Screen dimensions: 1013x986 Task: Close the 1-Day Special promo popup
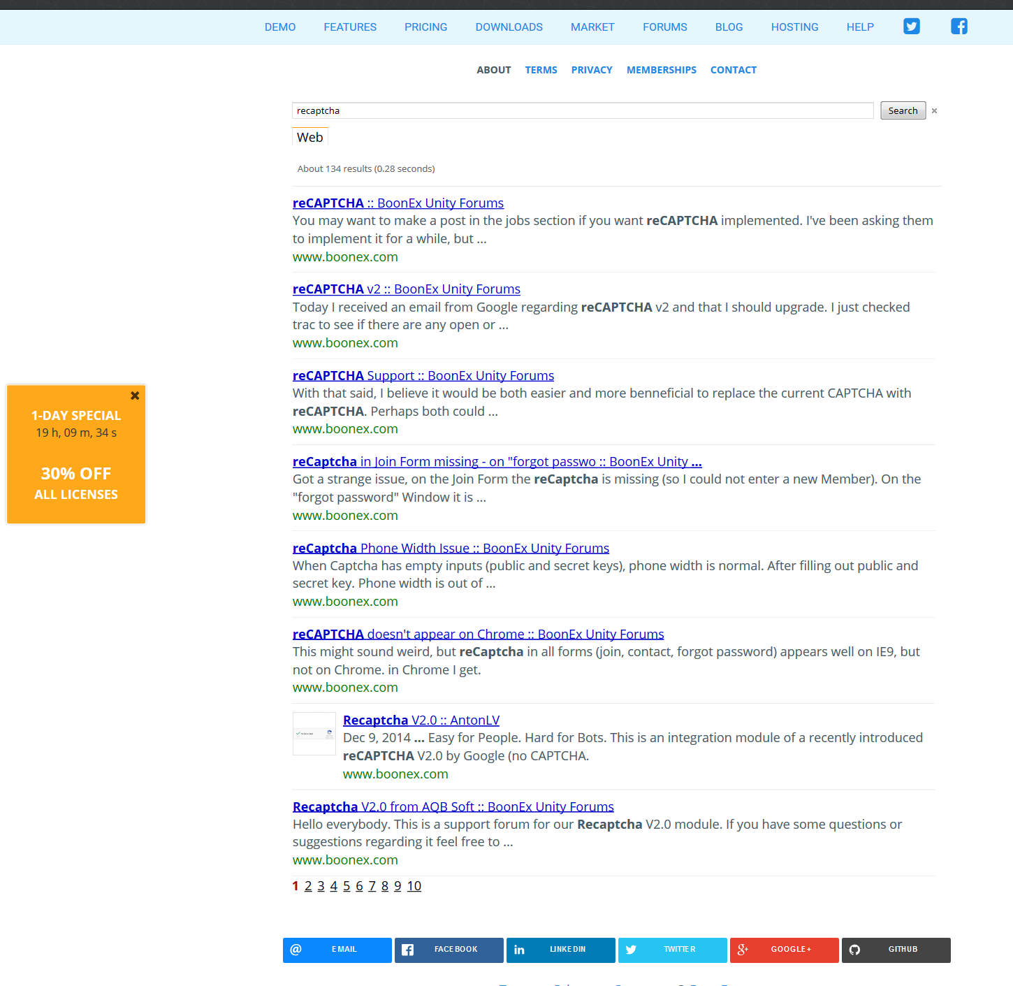pyautogui.click(x=135, y=396)
